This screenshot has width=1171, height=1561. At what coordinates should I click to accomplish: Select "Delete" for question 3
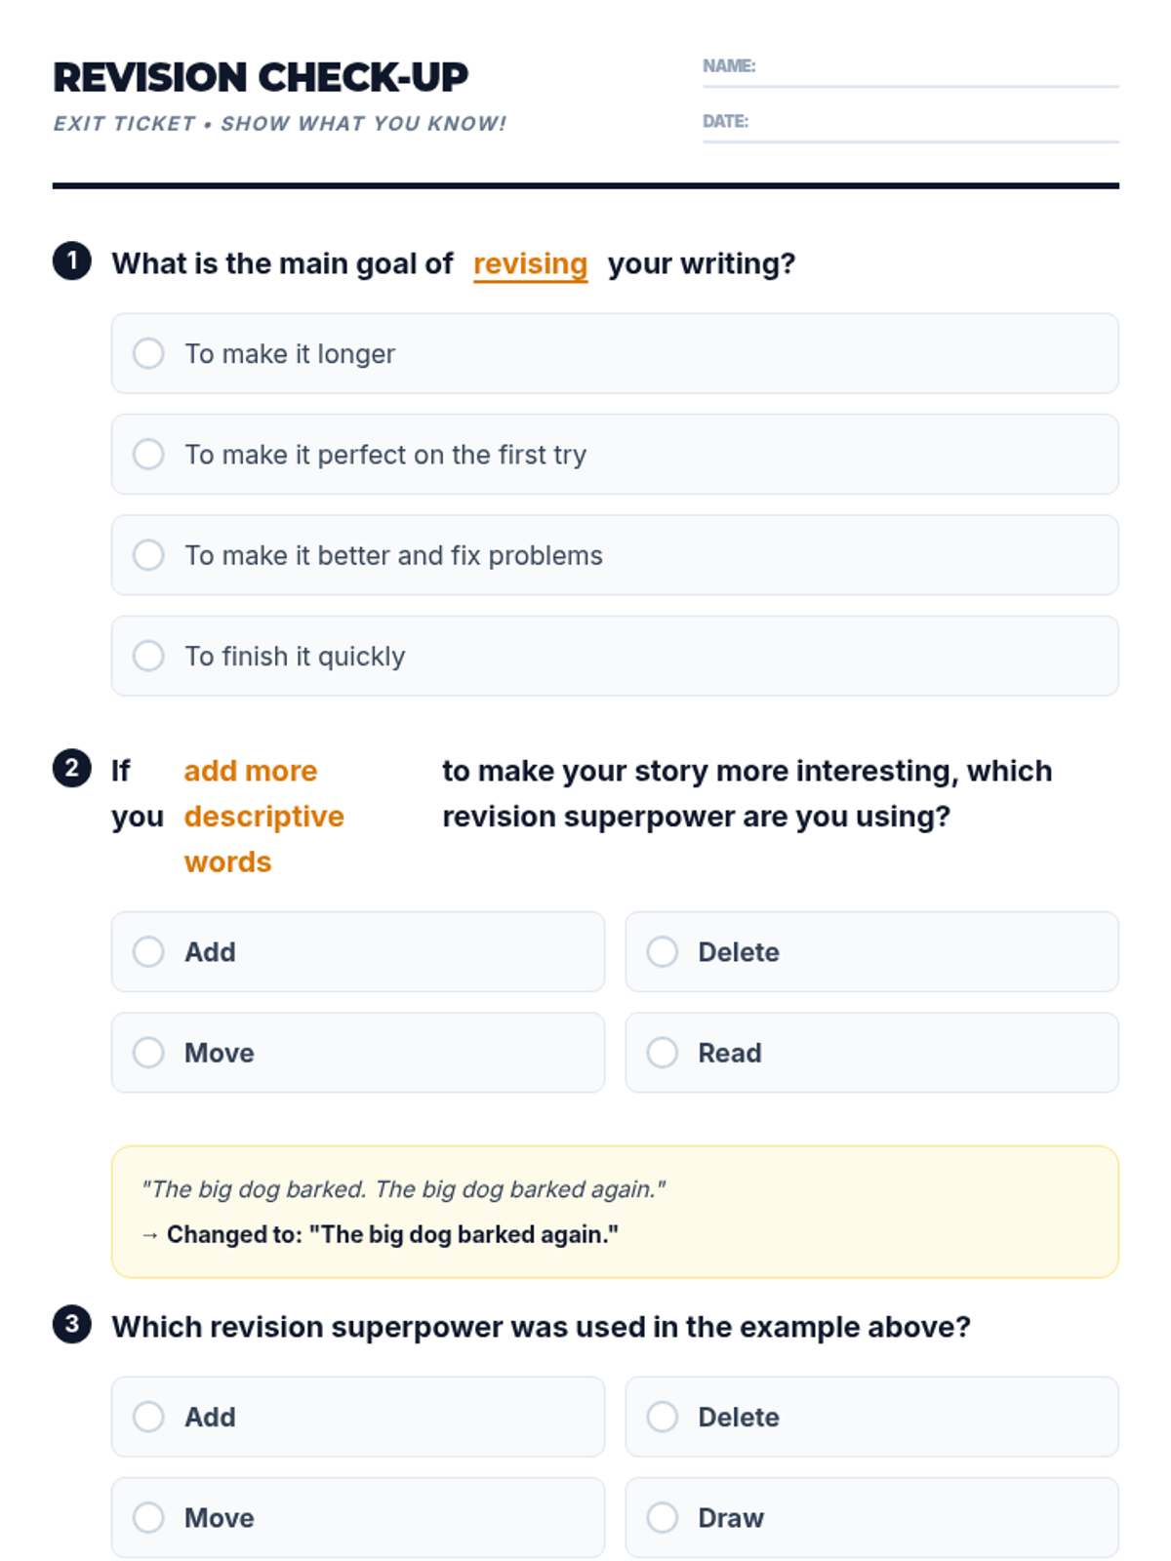click(x=662, y=1417)
